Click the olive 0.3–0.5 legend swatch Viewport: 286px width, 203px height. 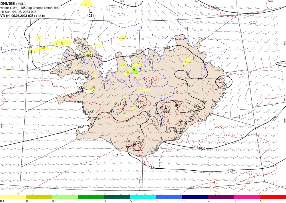(39, 197)
